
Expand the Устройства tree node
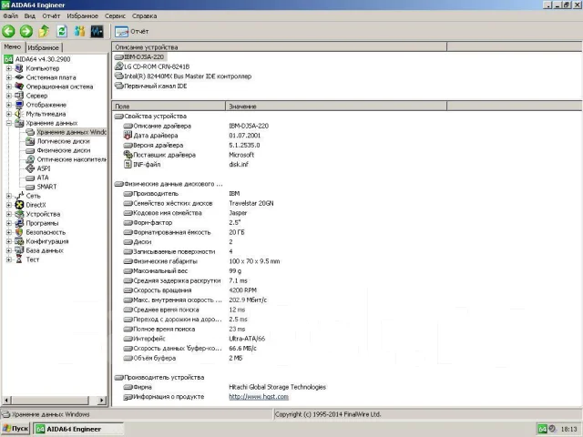pos(9,214)
